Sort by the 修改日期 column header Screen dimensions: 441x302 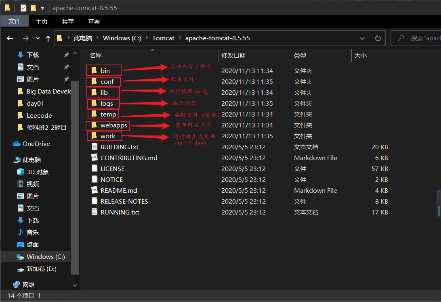233,55
